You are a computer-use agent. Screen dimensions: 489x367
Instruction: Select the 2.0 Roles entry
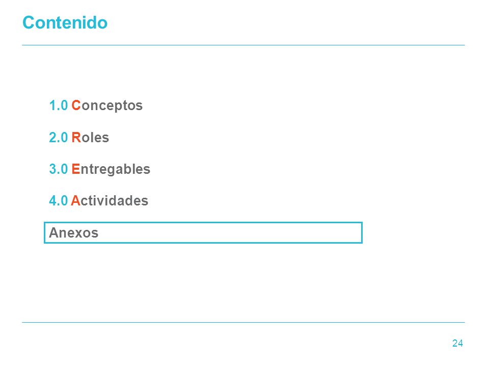(79, 137)
